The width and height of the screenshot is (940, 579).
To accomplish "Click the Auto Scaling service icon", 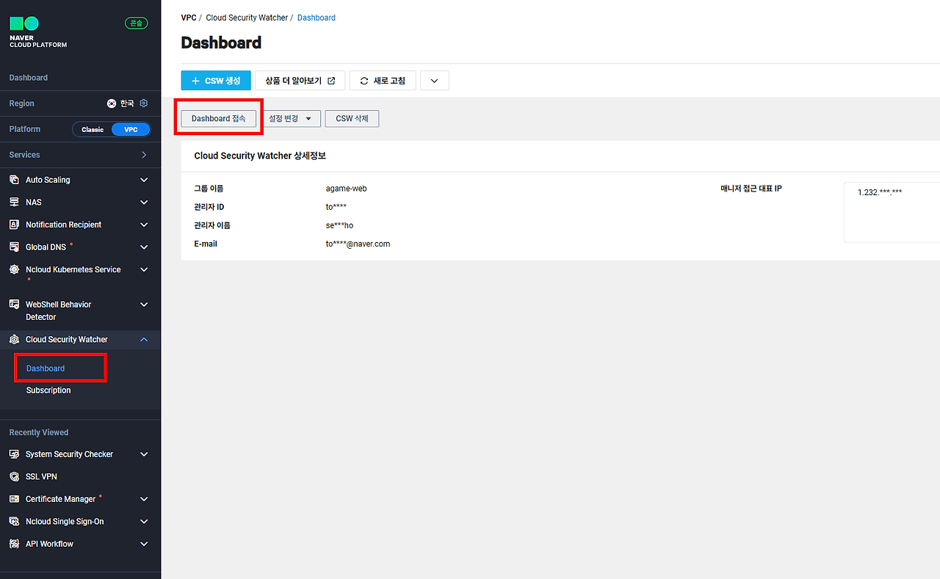I will click(14, 180).
